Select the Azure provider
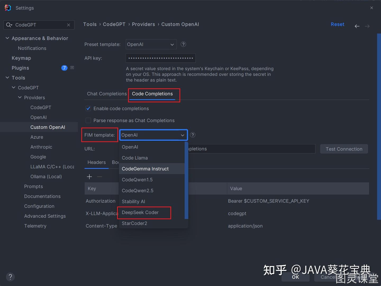381x286 pixels. 37,137
